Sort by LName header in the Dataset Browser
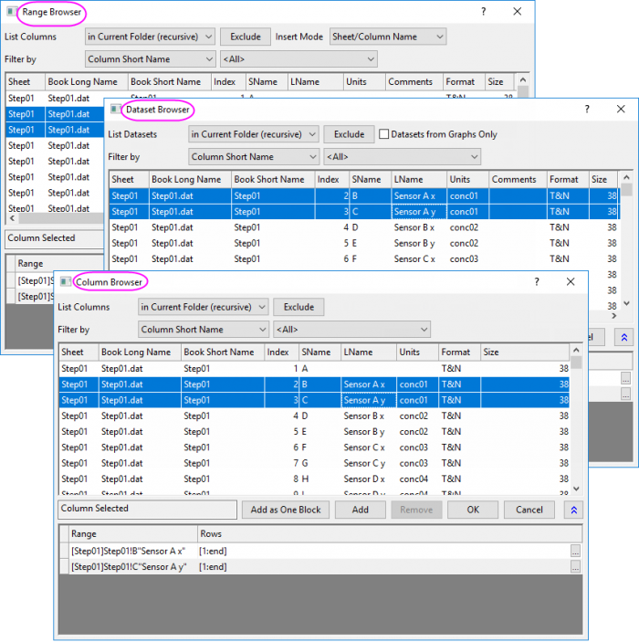639x642 pixels. pos(419,179)
